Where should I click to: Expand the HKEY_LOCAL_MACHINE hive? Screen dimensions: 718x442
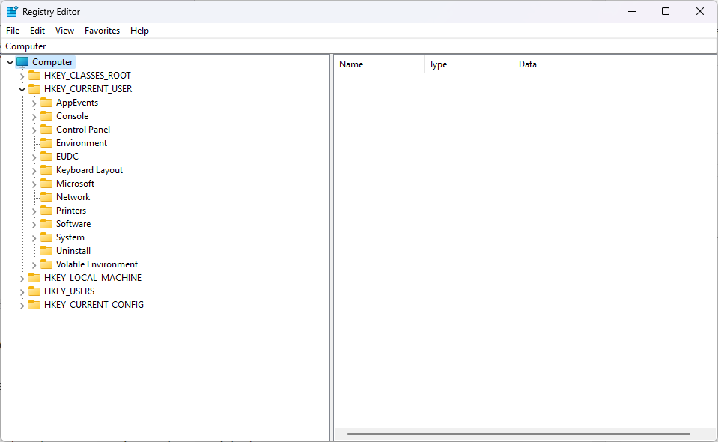(x=22, y=278)
